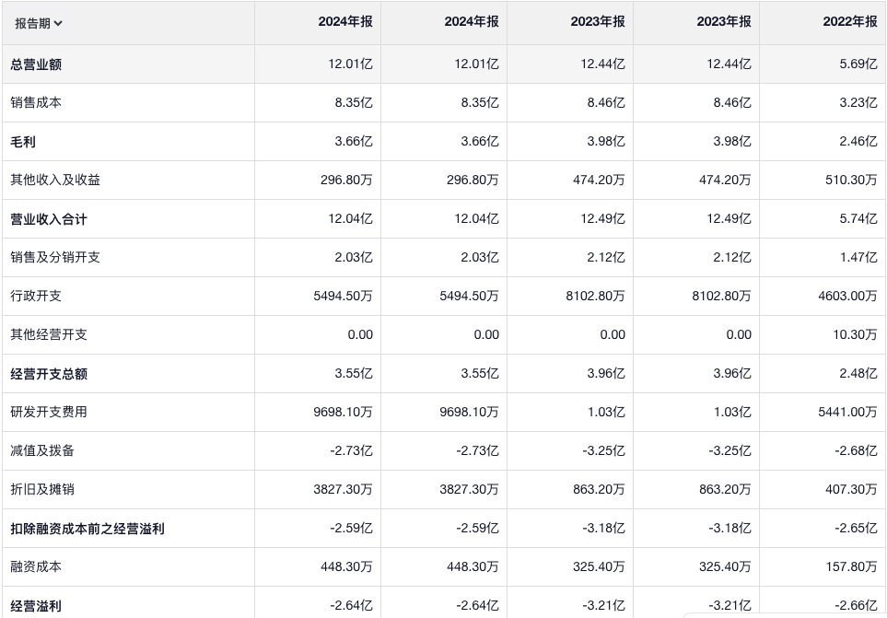Select the 510.30万 other income cell
887x618 pixels.
851,181
